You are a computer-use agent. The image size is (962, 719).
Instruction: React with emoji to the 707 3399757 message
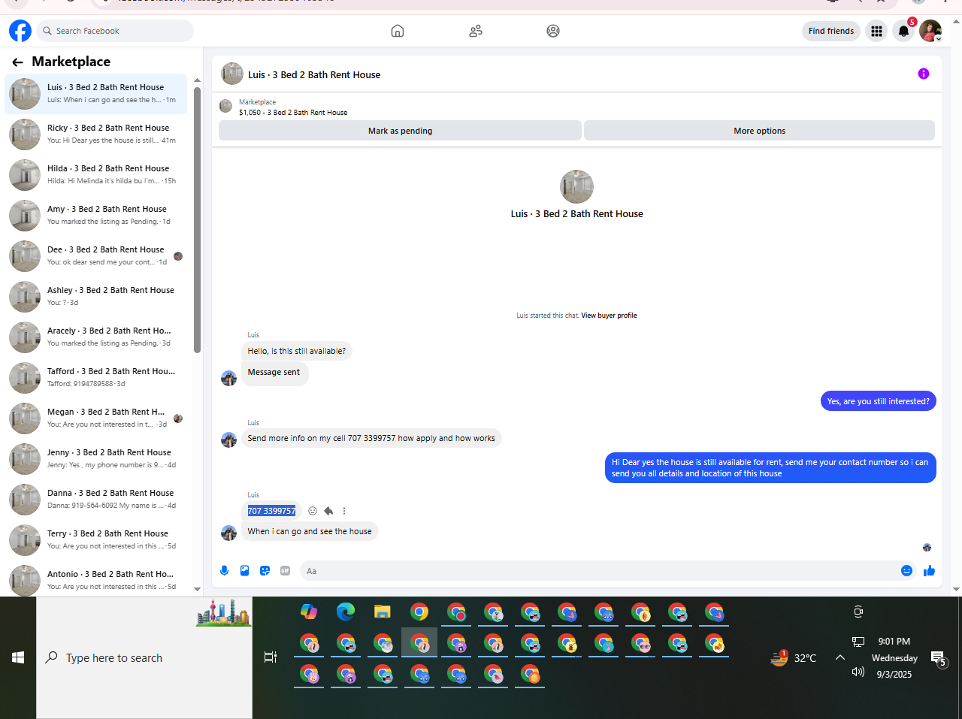click(x=313, y=511)
